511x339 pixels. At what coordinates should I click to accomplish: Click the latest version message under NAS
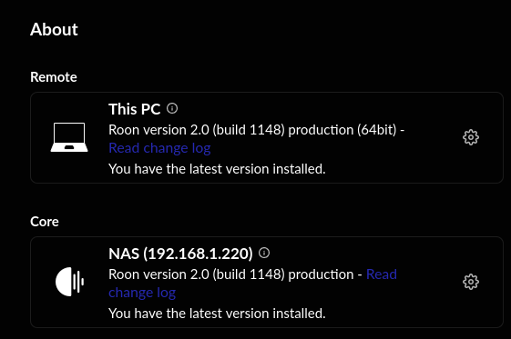(217, 314)
